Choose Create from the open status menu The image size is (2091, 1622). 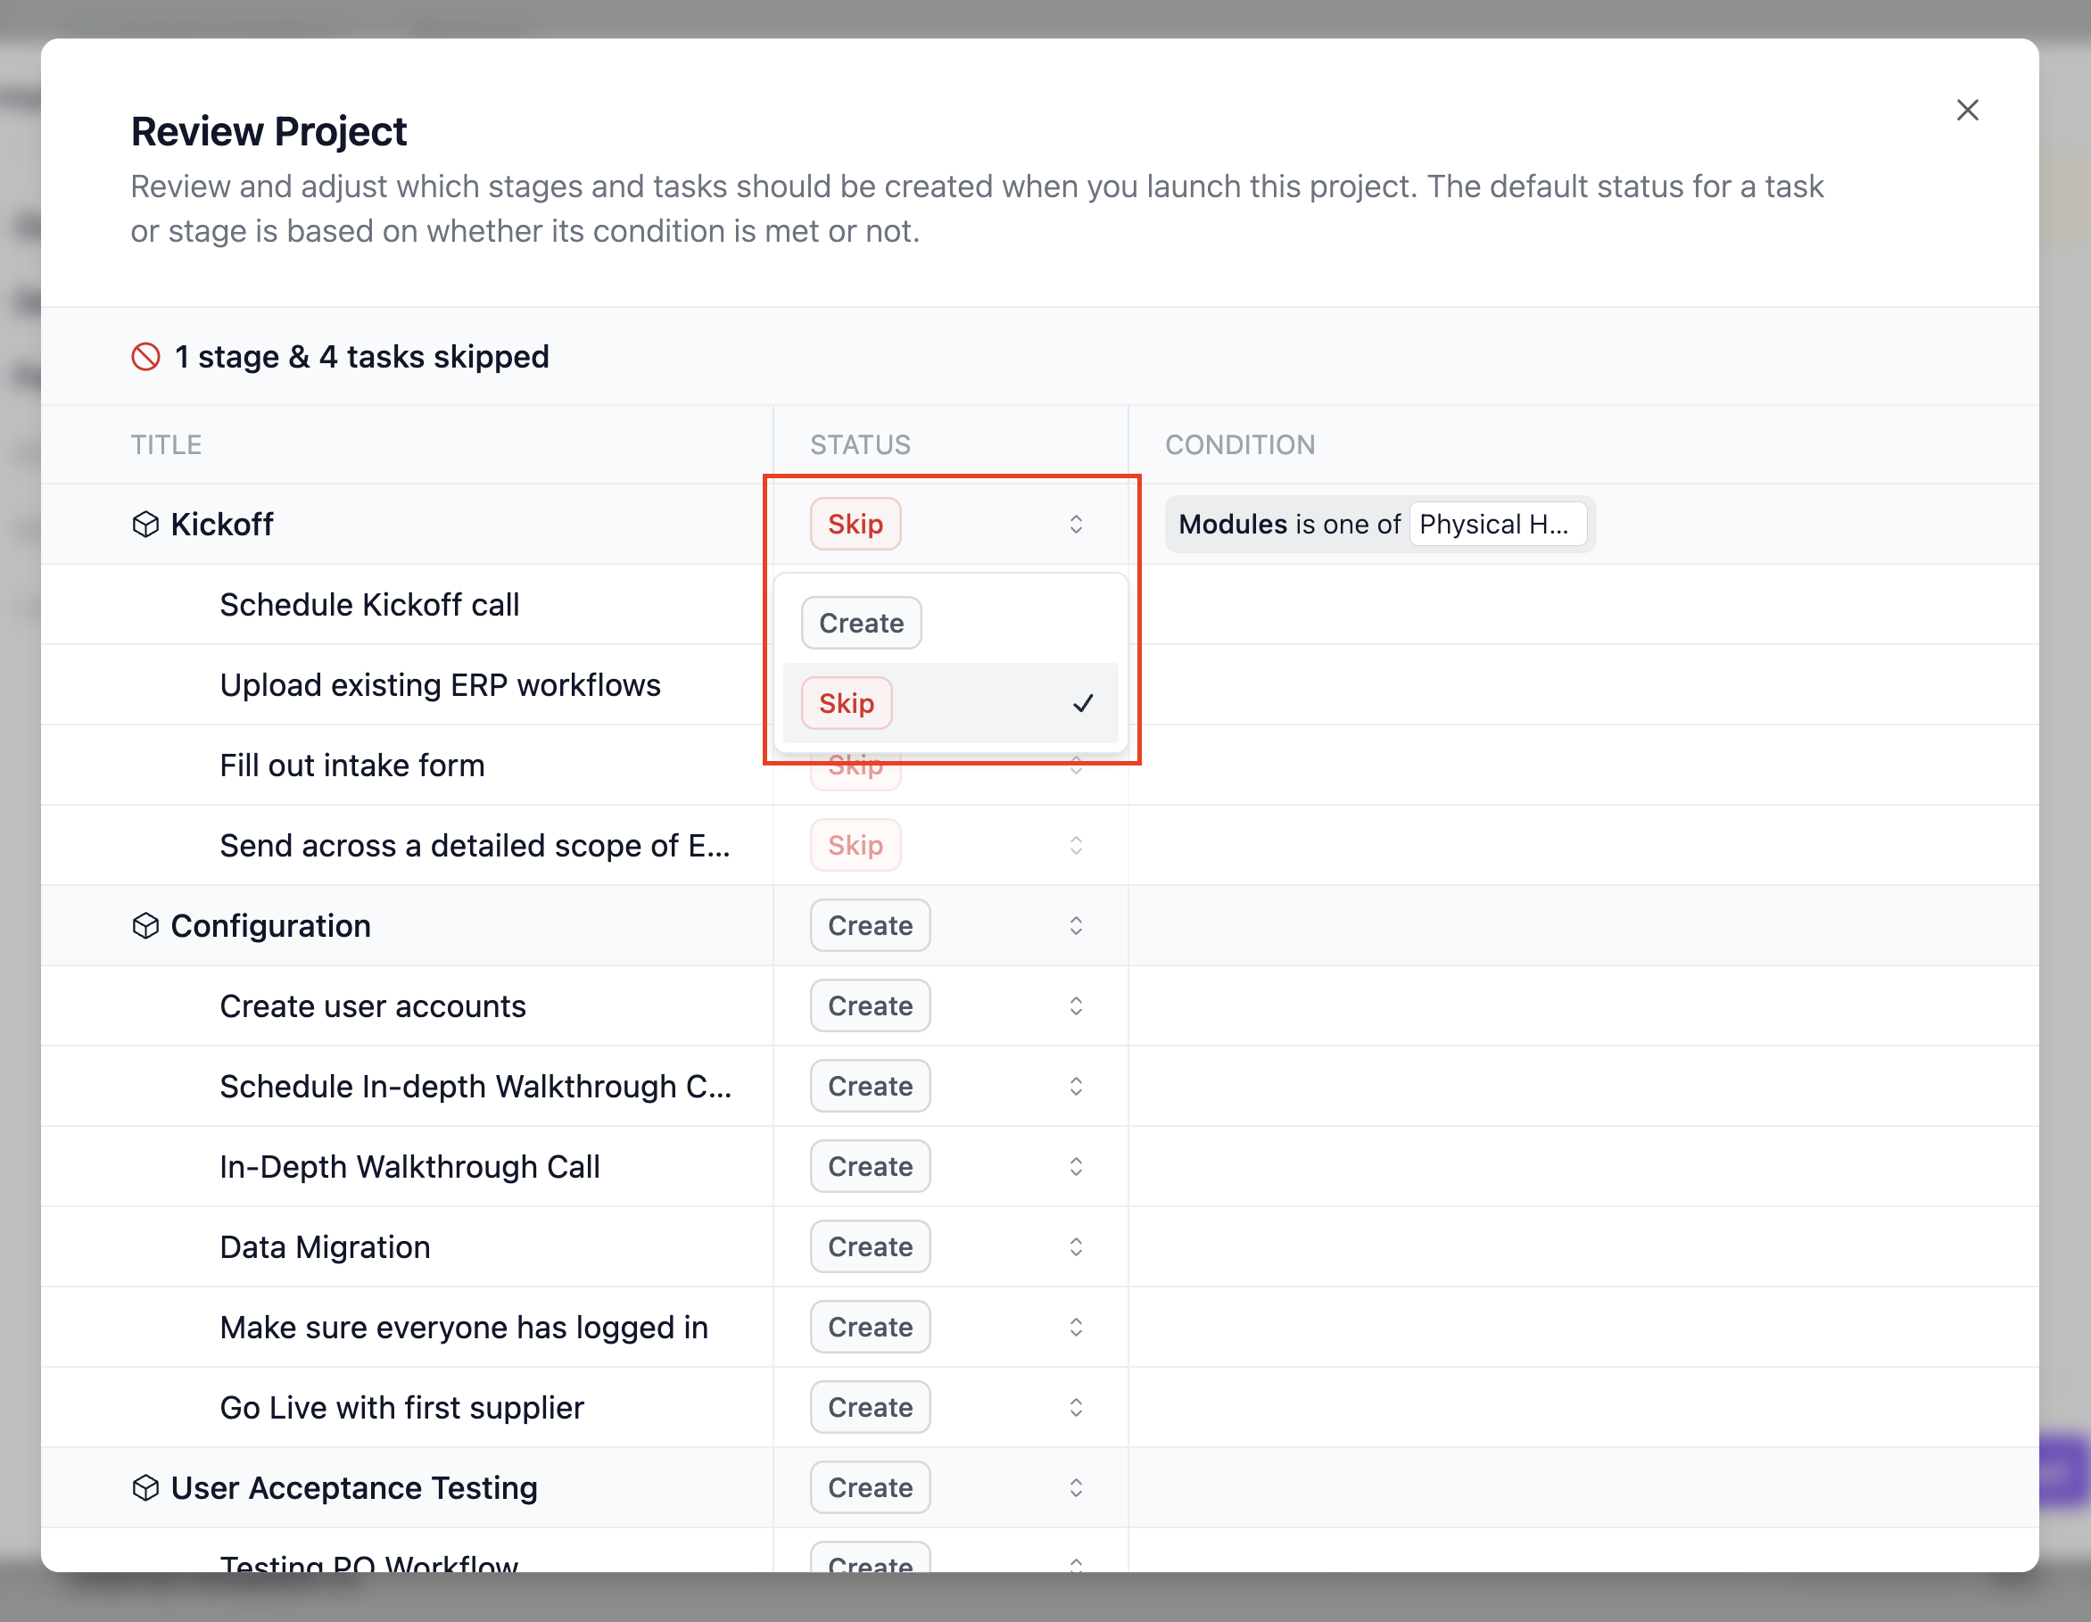click(x=861, y=624)
